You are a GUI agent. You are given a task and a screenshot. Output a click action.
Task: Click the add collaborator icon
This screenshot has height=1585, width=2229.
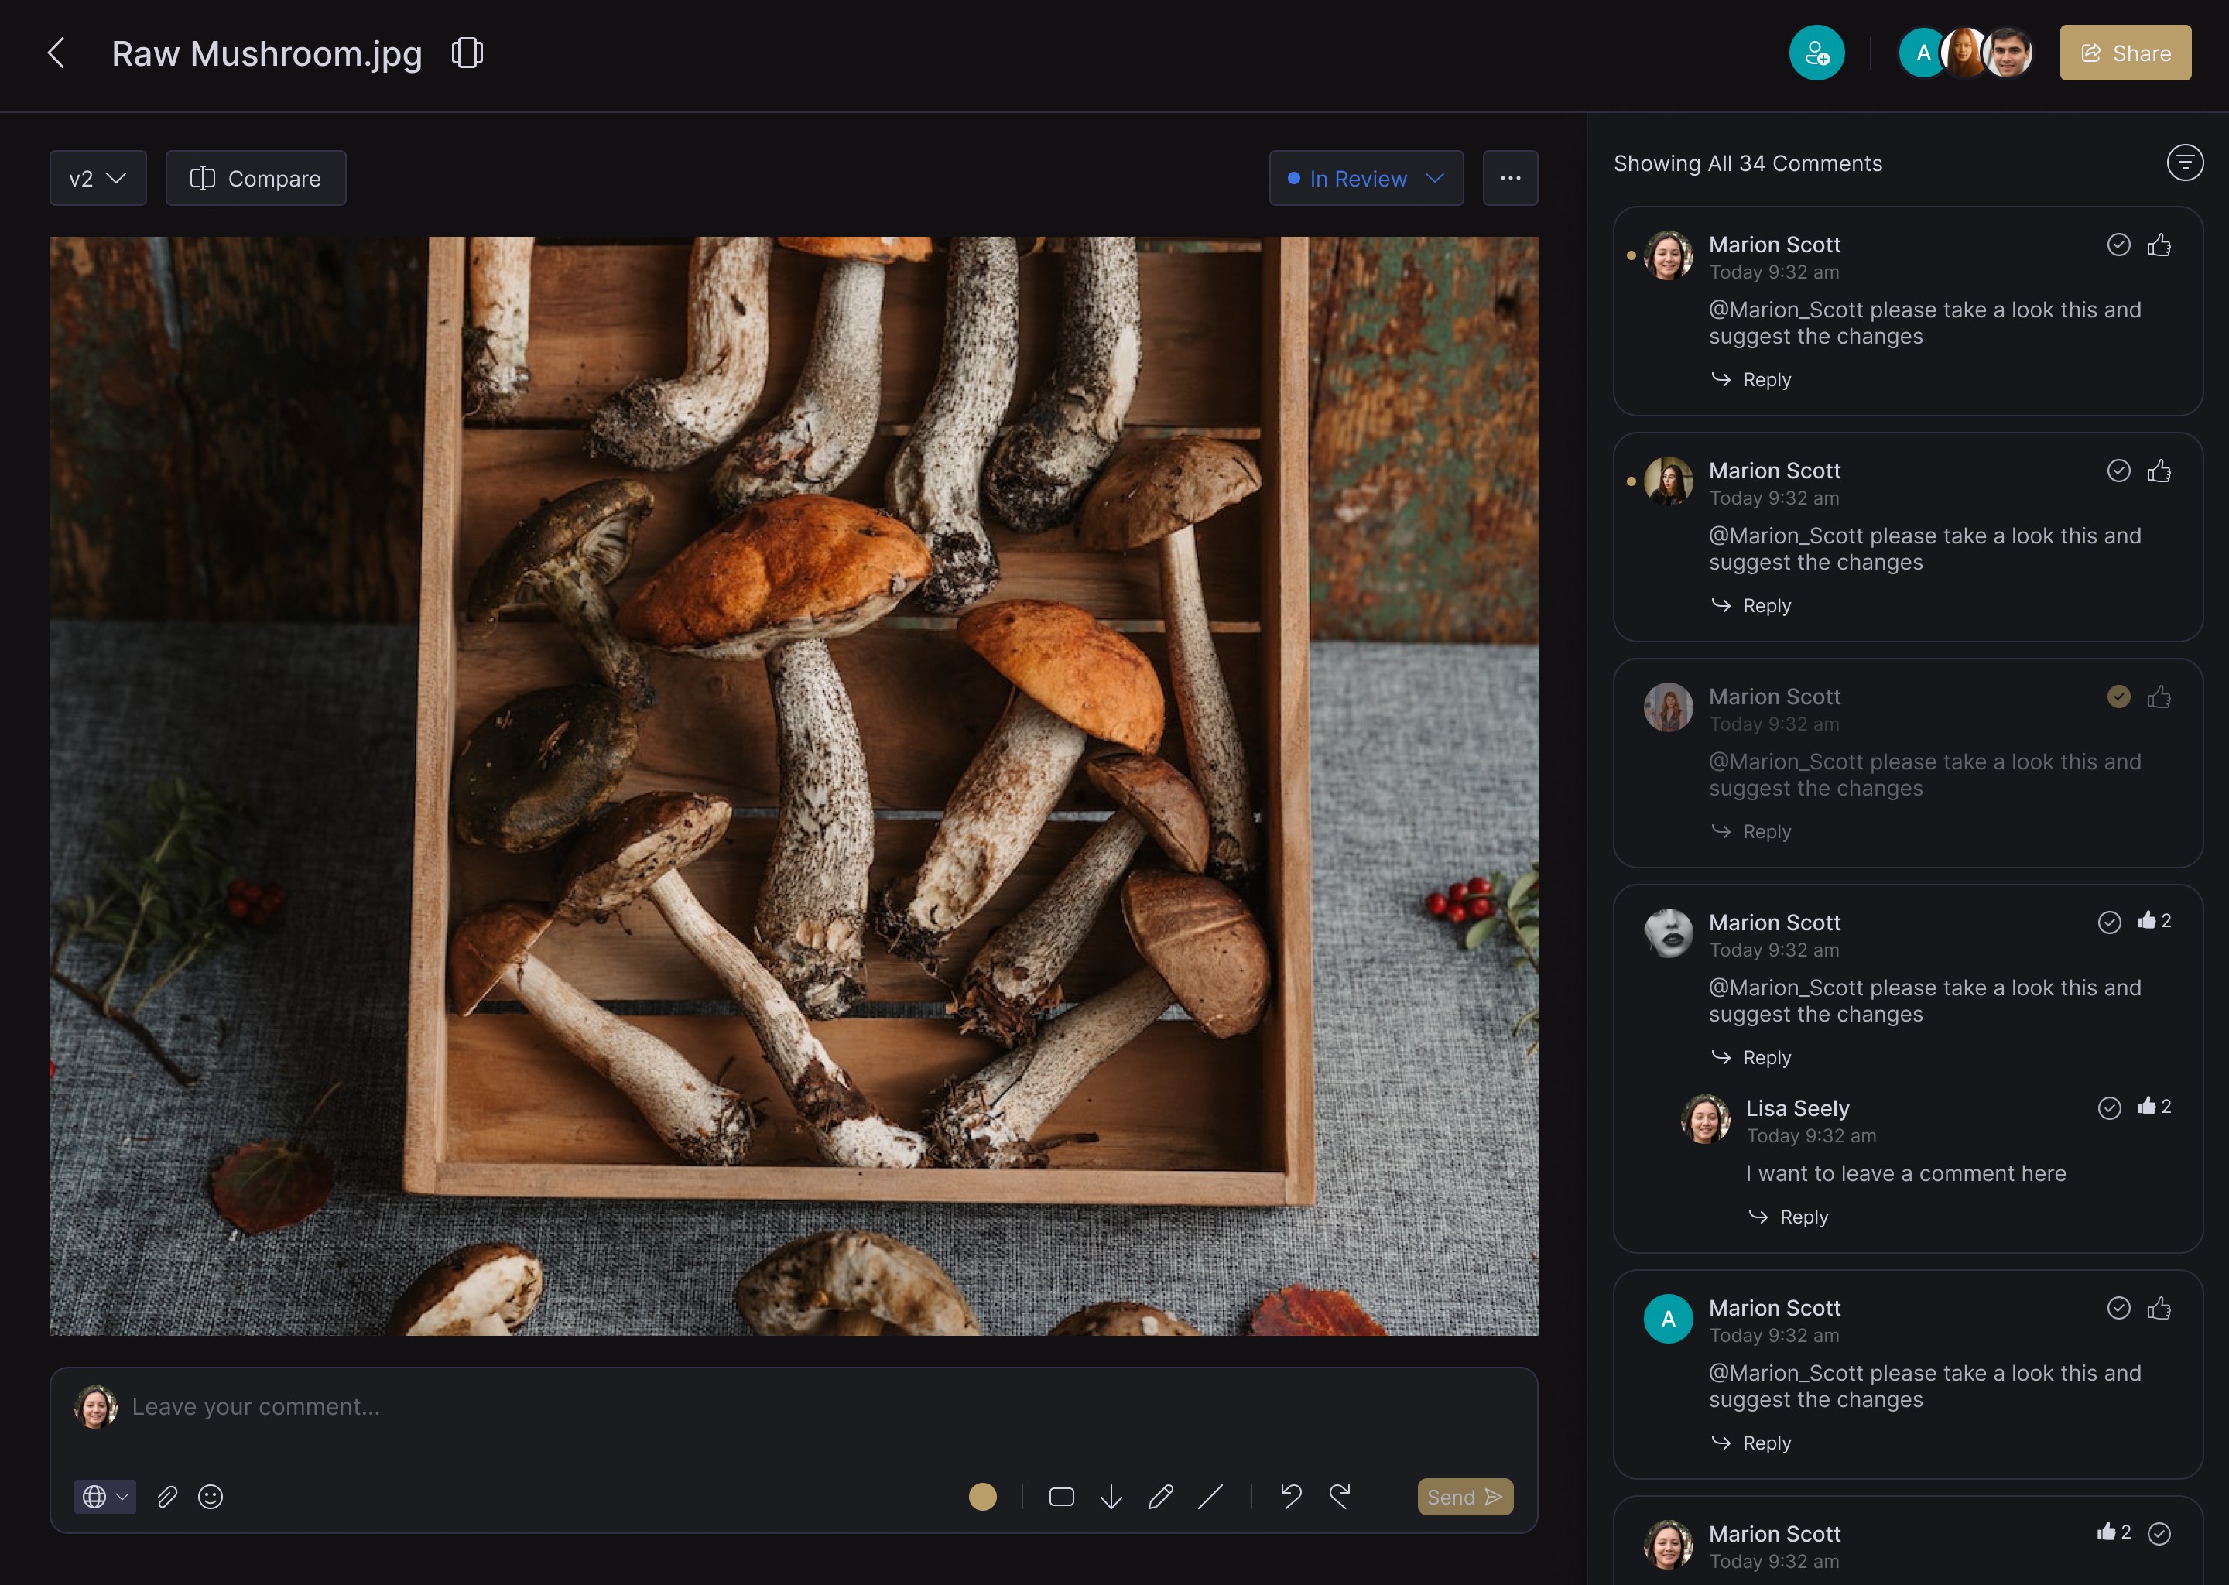click(x=1816, y=53)
